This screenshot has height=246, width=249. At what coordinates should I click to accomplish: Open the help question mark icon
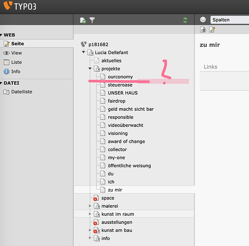203,20
